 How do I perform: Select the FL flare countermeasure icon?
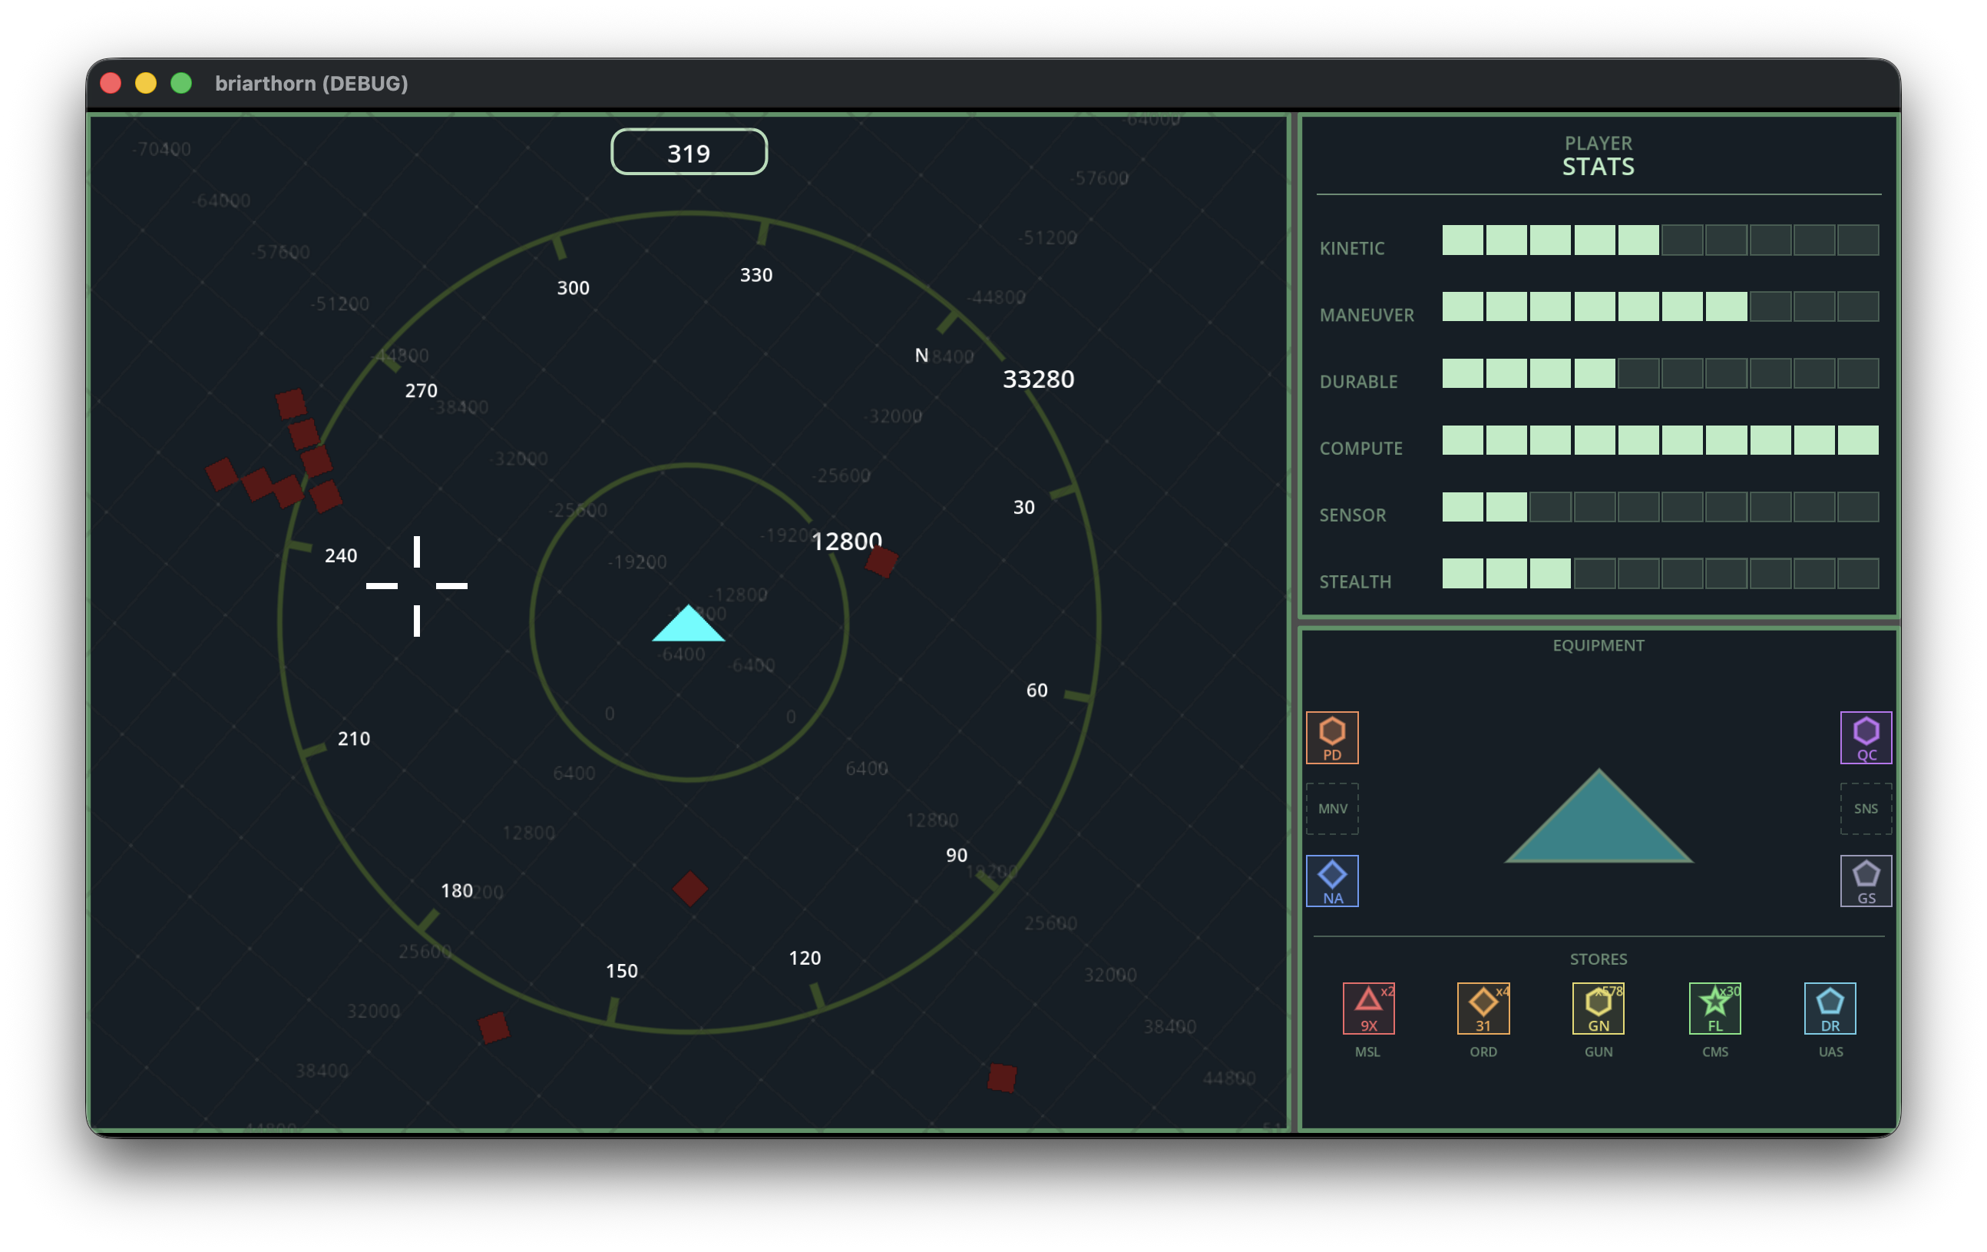click(1714, 1008)
